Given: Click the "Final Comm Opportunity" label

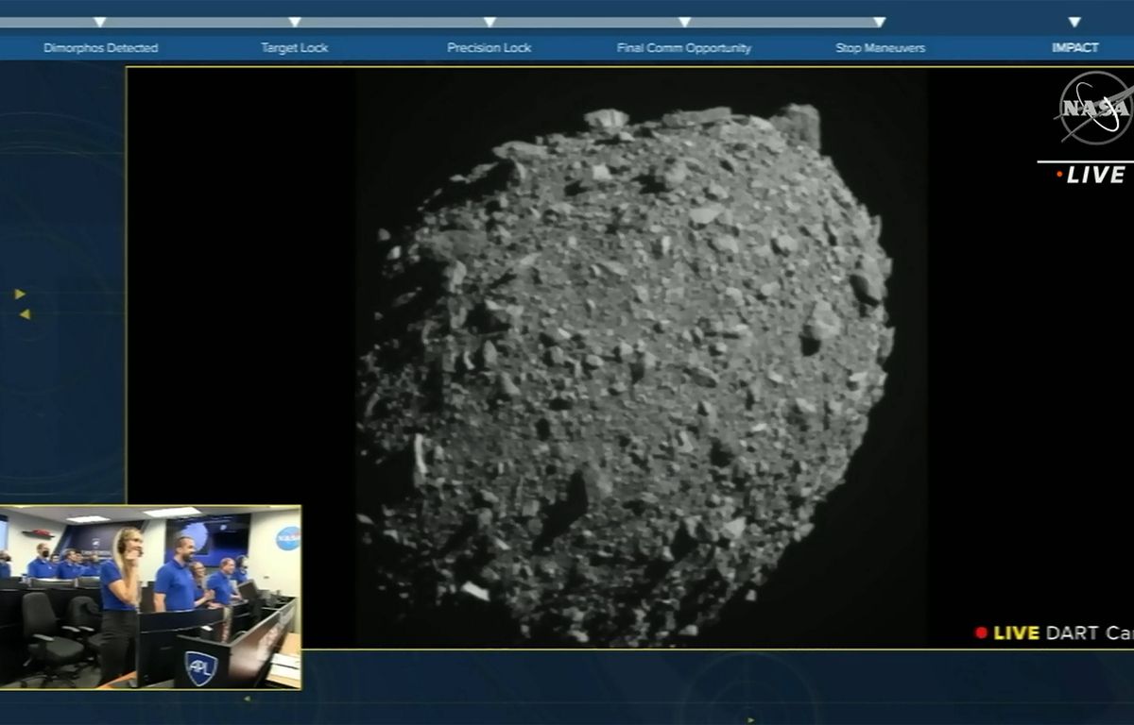Looking at the screenshot, I should click(684, 48).
